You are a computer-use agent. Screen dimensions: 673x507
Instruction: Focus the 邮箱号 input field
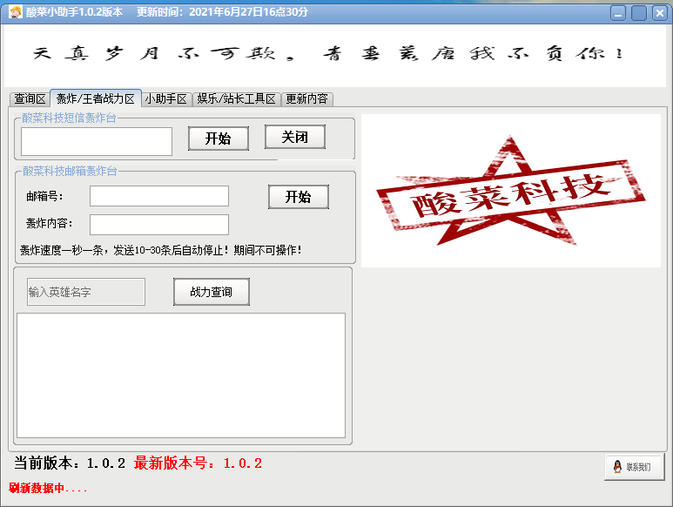pos(158,196)
